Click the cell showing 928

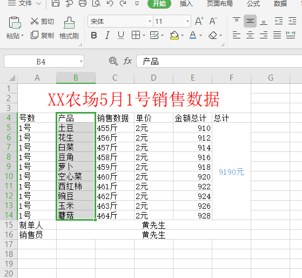pyautogui.click(x=192, y=215)
